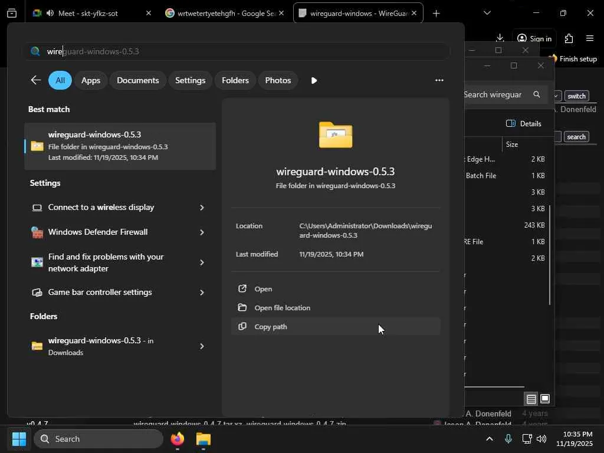Click the Game bar controller icon
604x453 pixels.
[x=37, y=293]
